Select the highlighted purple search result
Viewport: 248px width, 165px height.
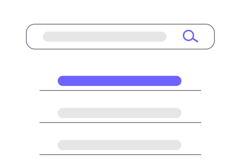119,81
